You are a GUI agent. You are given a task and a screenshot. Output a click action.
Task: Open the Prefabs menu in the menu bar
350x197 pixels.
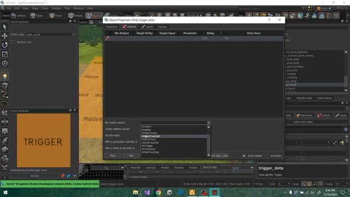(56, 8)
